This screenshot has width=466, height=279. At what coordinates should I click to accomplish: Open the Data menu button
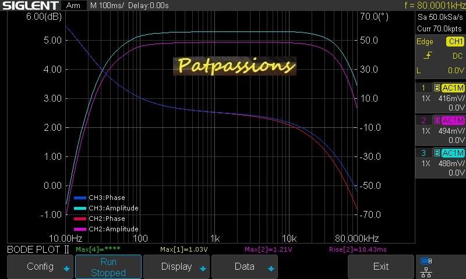point(244,267)
